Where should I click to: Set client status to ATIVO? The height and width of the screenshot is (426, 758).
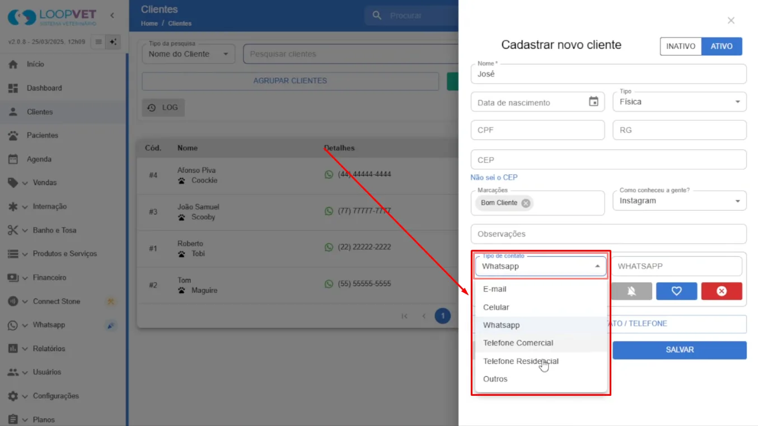coord(722,46)
